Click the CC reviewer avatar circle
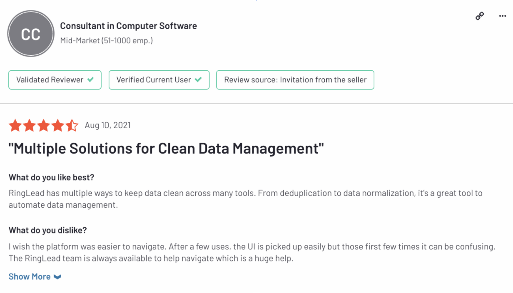The height and width of the screenshot is (293, 513). pyautogui.click(x=31, y=34)
